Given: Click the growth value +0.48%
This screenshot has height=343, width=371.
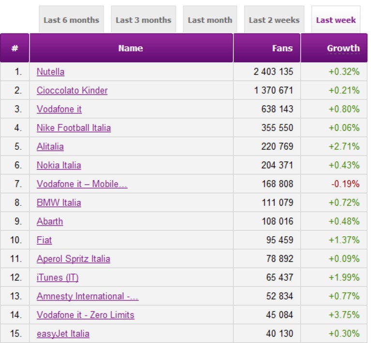Looking at the screenshot, I should [344, 221].
